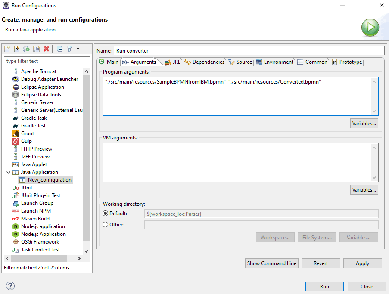Click the Apache Tomcat icon

click(16, 71)
